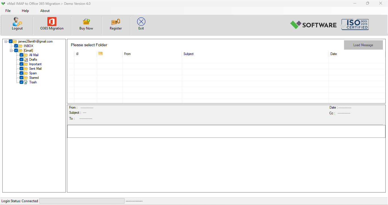The height and width of the screenshot is (205, 388).
Task: Click the All Mail folder icon
Action: click(x=26, y=55)
